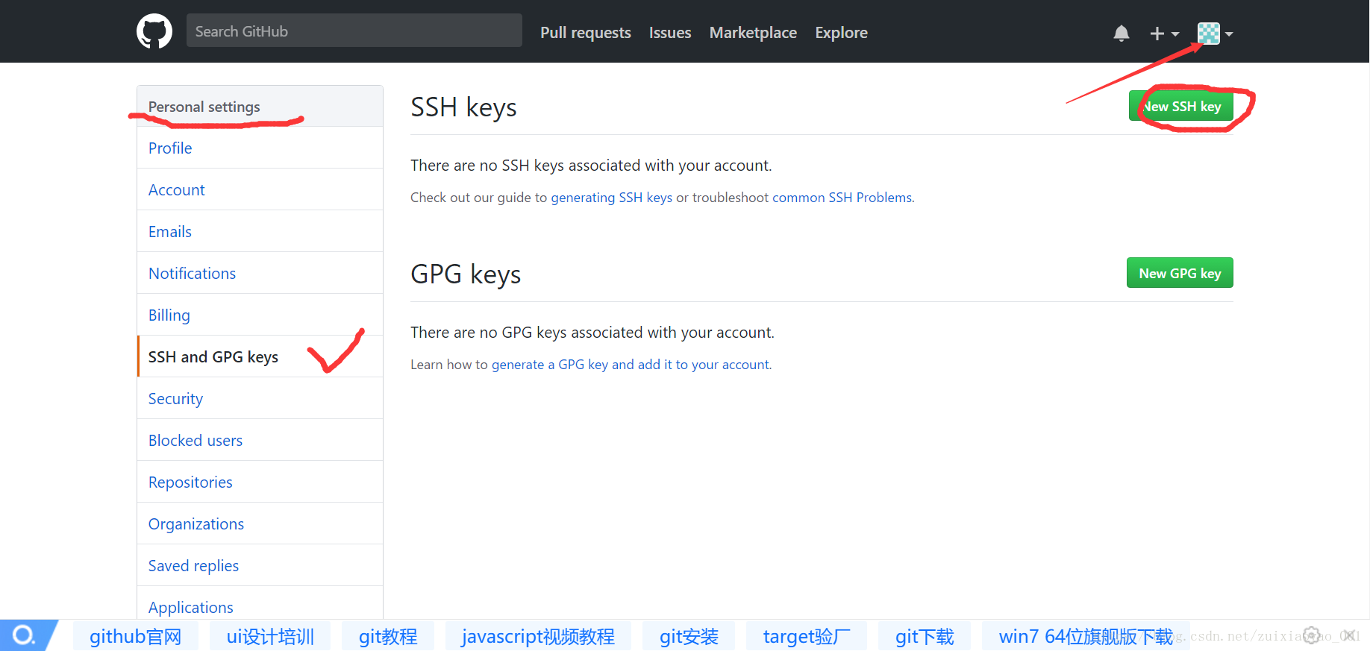Click the GitHub octocat logo

[154, 31]
